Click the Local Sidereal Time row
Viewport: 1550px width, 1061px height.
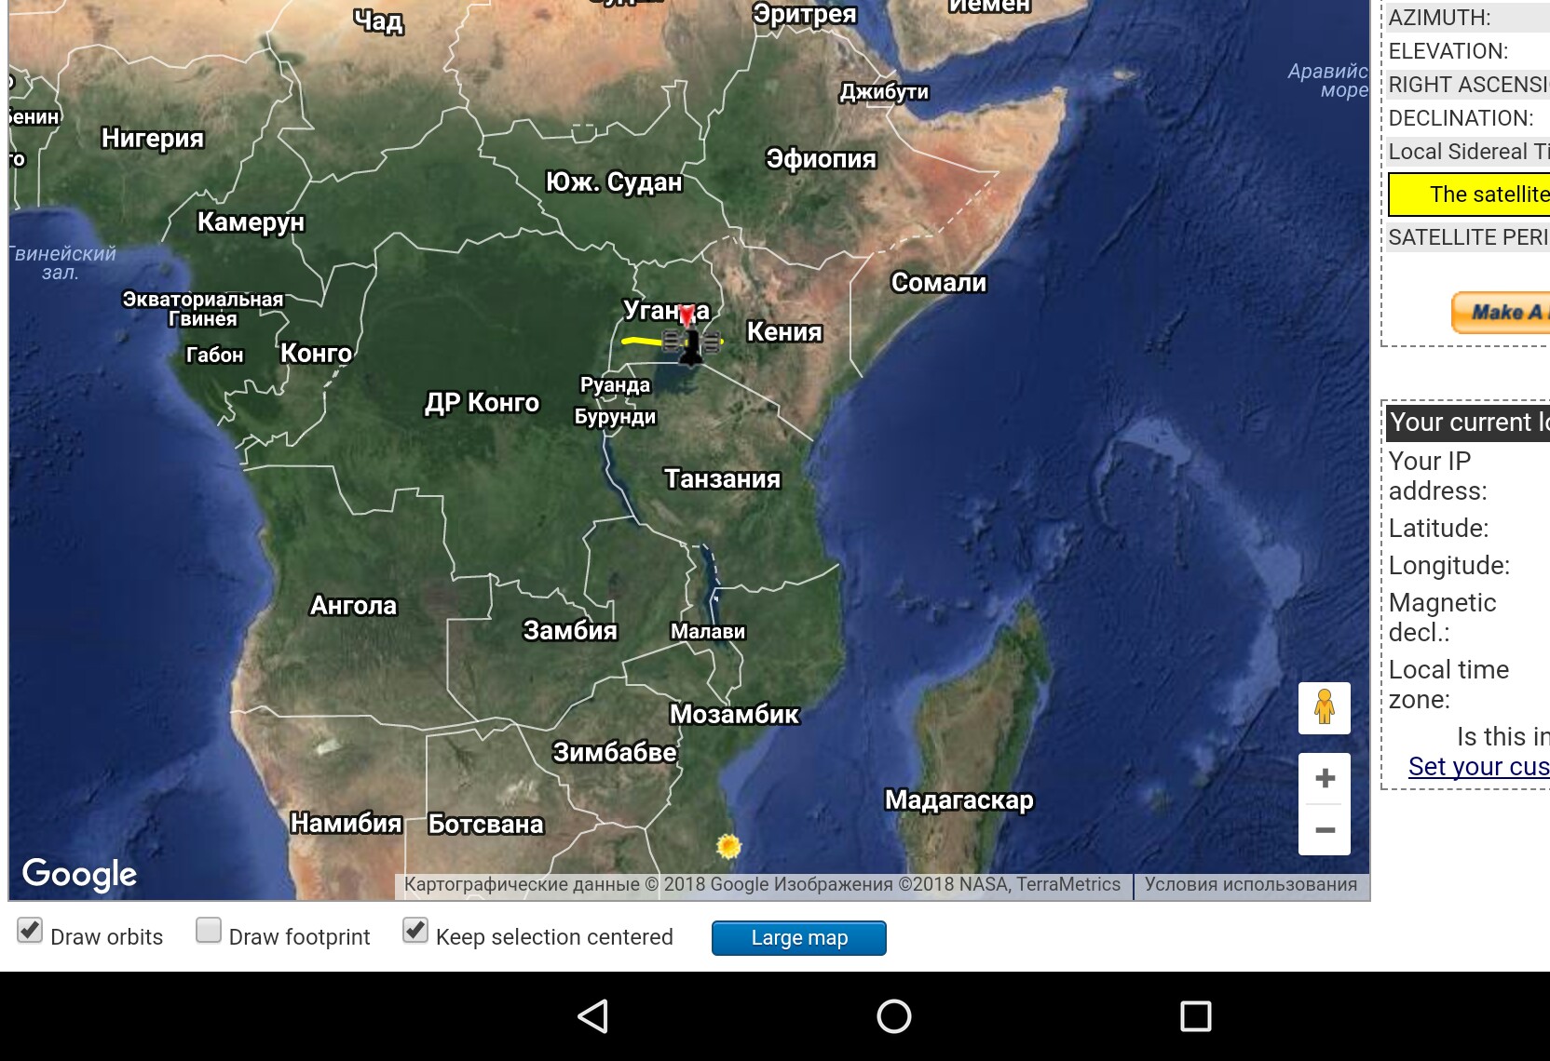point(1467,152)
